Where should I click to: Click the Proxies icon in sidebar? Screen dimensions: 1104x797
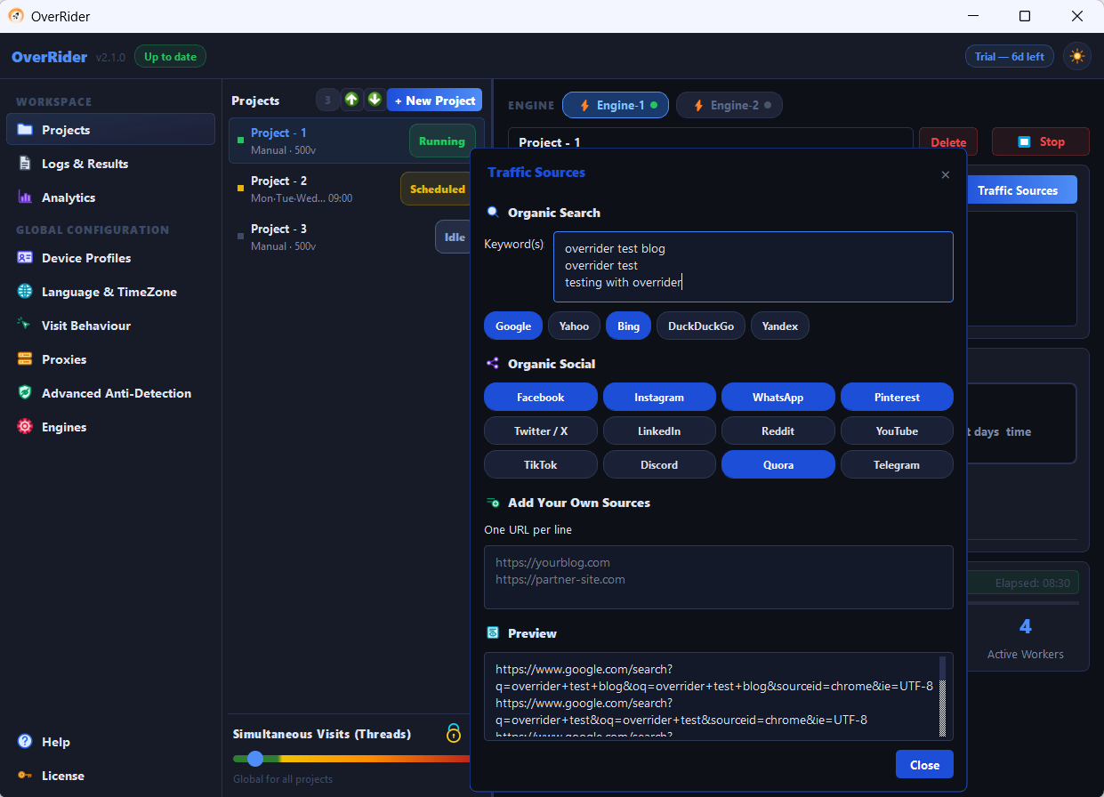(25, 359)
